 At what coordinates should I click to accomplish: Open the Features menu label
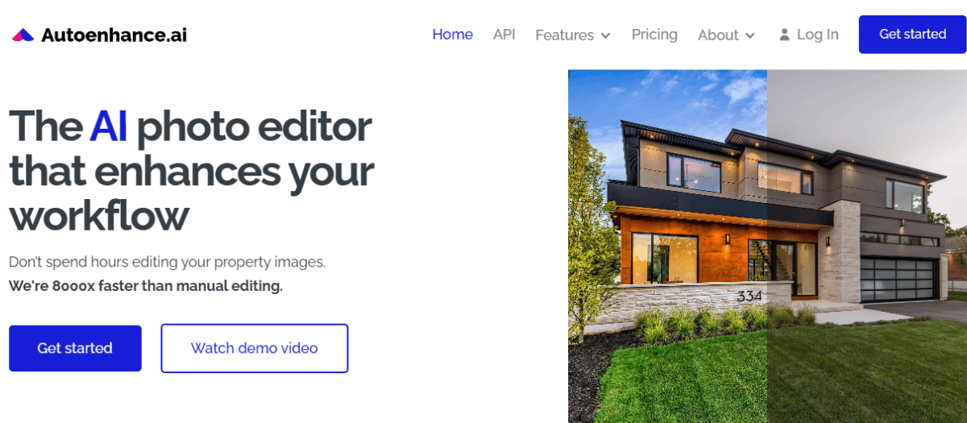[x=564, y=35]
